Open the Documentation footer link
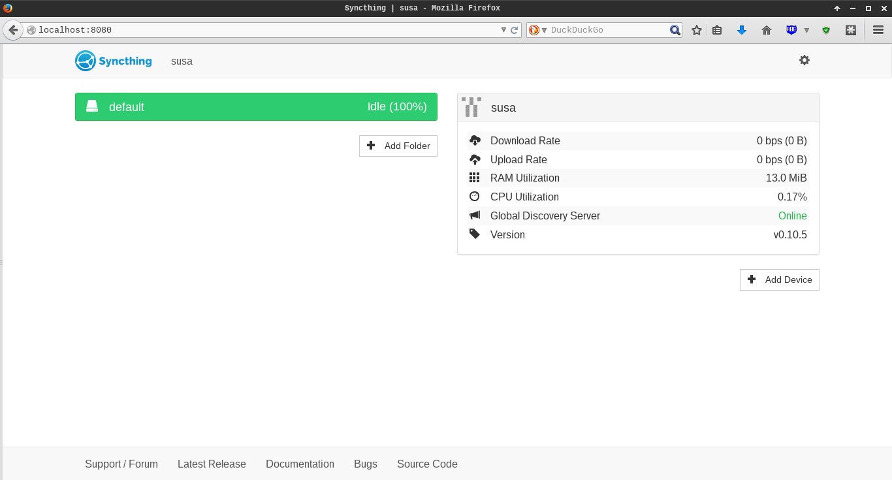892x480 pixels. [300, 464]
